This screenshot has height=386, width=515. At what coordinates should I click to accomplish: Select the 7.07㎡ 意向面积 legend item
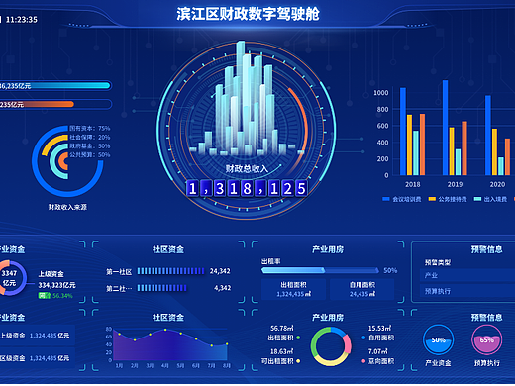click(378, 356)
